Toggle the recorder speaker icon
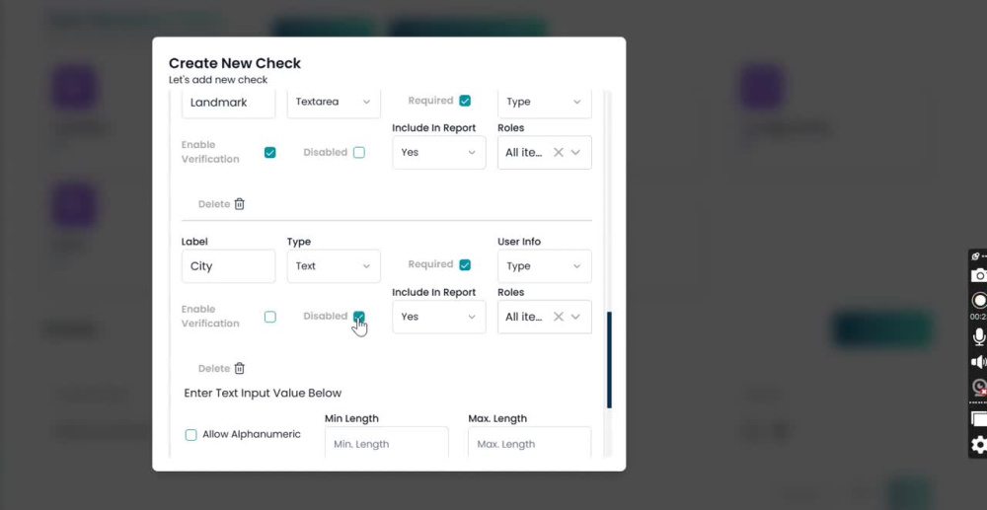This screenshot has height=510, width=987. [979, 362]
